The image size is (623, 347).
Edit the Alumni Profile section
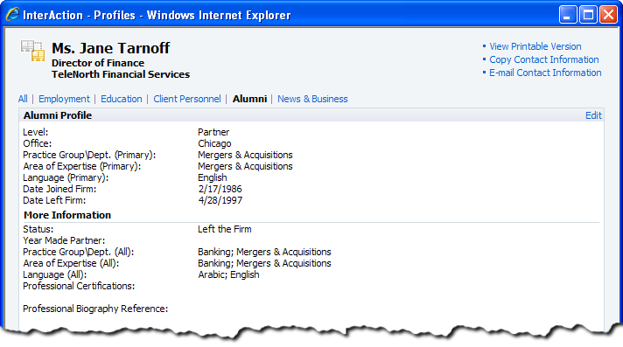[x=593, y=115]
